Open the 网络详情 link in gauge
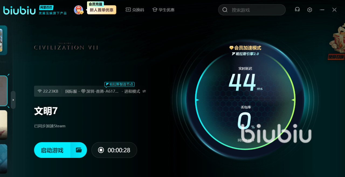 click(246, 140)
